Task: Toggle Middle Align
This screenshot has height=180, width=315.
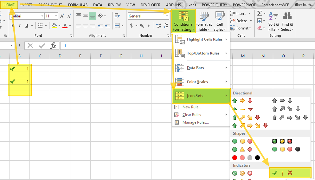Action: 86,16
